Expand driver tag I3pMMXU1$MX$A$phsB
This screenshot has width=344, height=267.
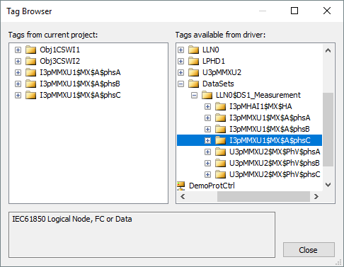coord(207,130)
